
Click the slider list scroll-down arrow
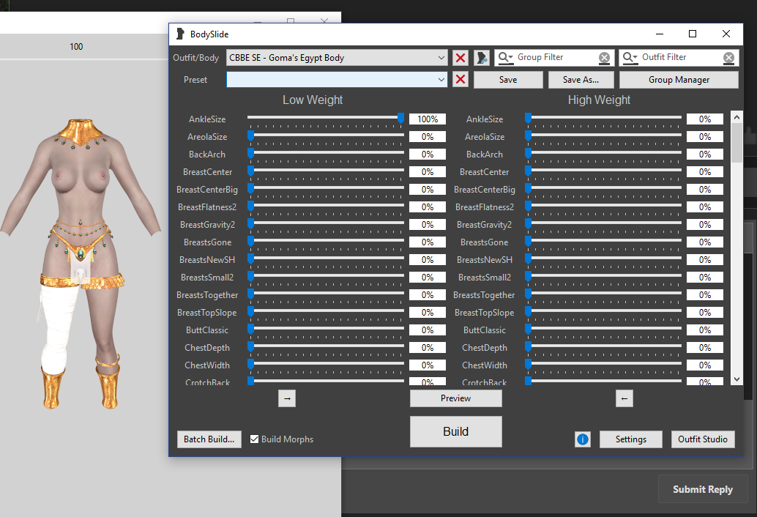(737, 379)
